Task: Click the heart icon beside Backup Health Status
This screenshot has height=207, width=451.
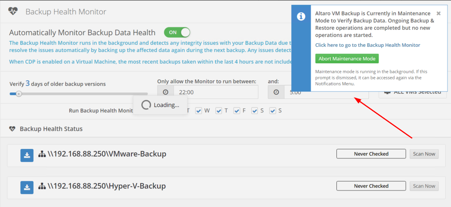Action: 12,129
